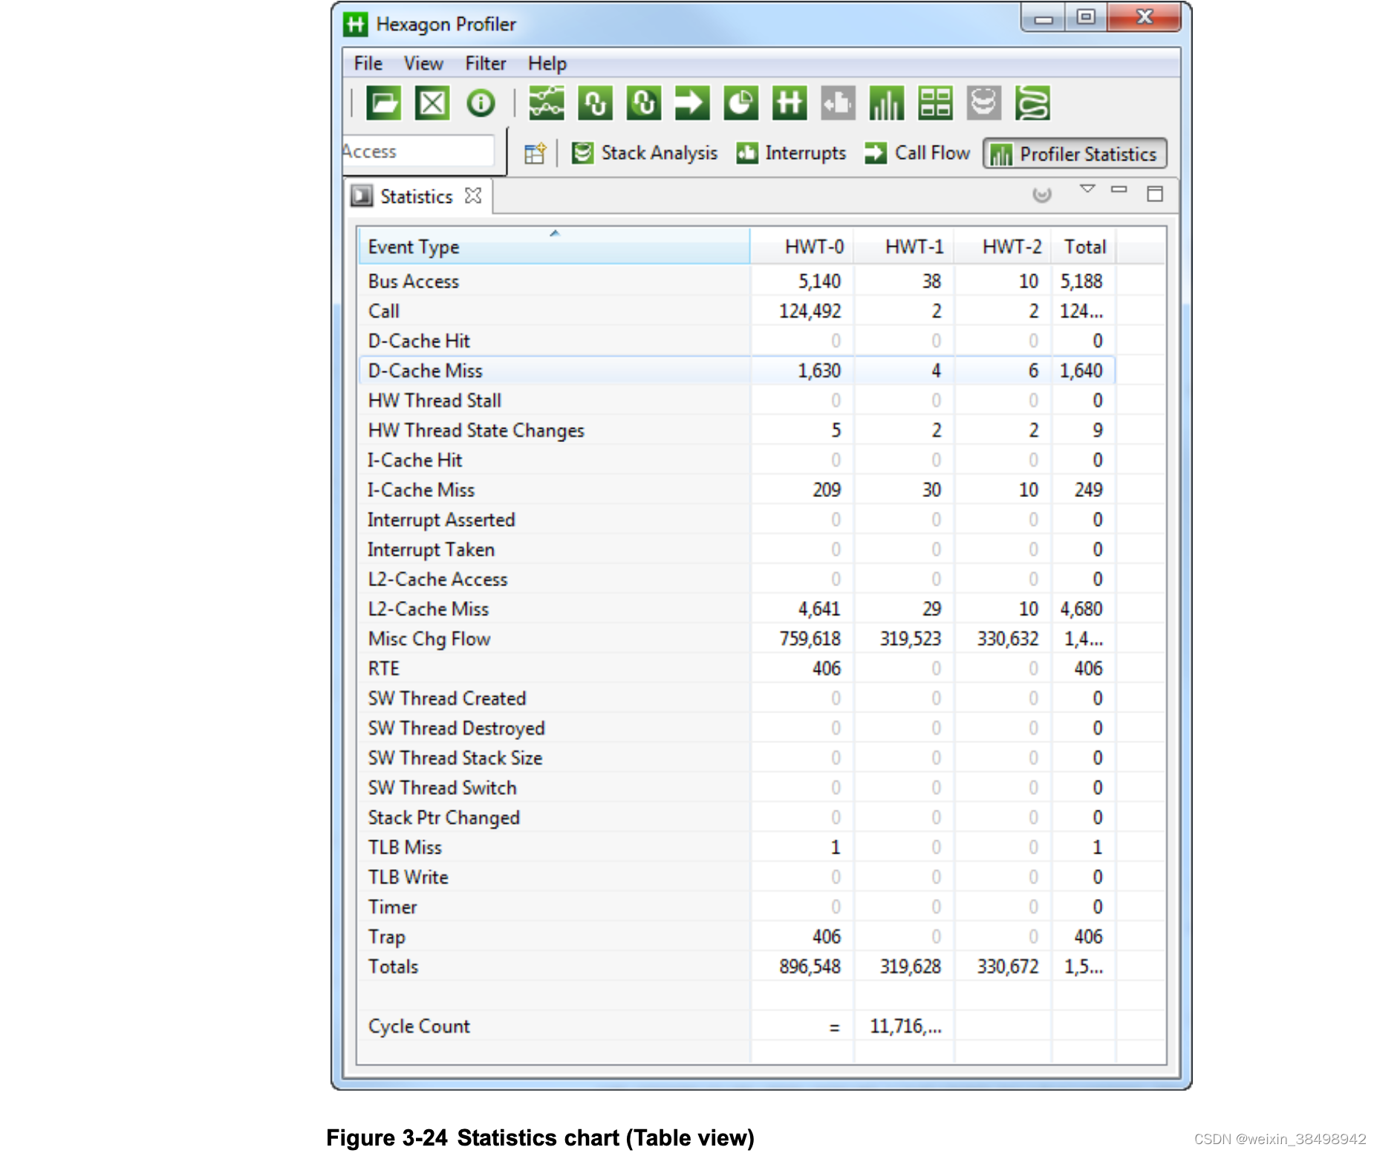Screen dimensions: 1377x1153
Task: Select the Interrupt Asserted row
Action: [x=737, y=519]
